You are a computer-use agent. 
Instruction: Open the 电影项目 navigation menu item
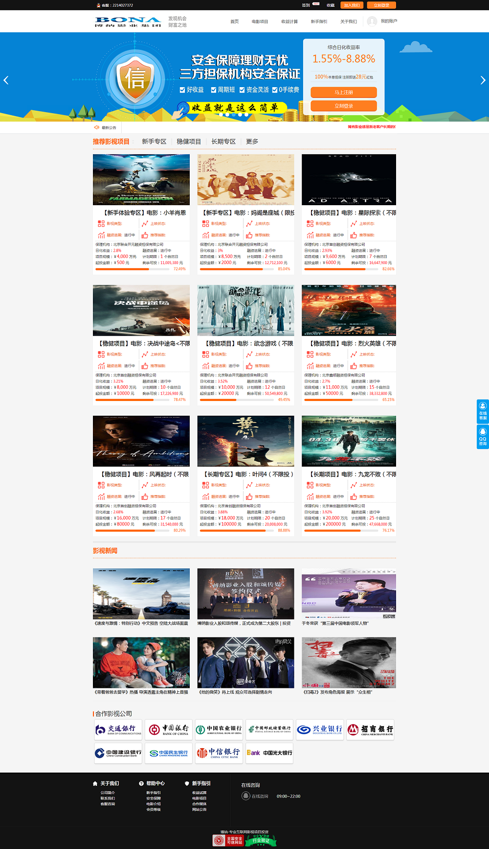pos(260,22)
